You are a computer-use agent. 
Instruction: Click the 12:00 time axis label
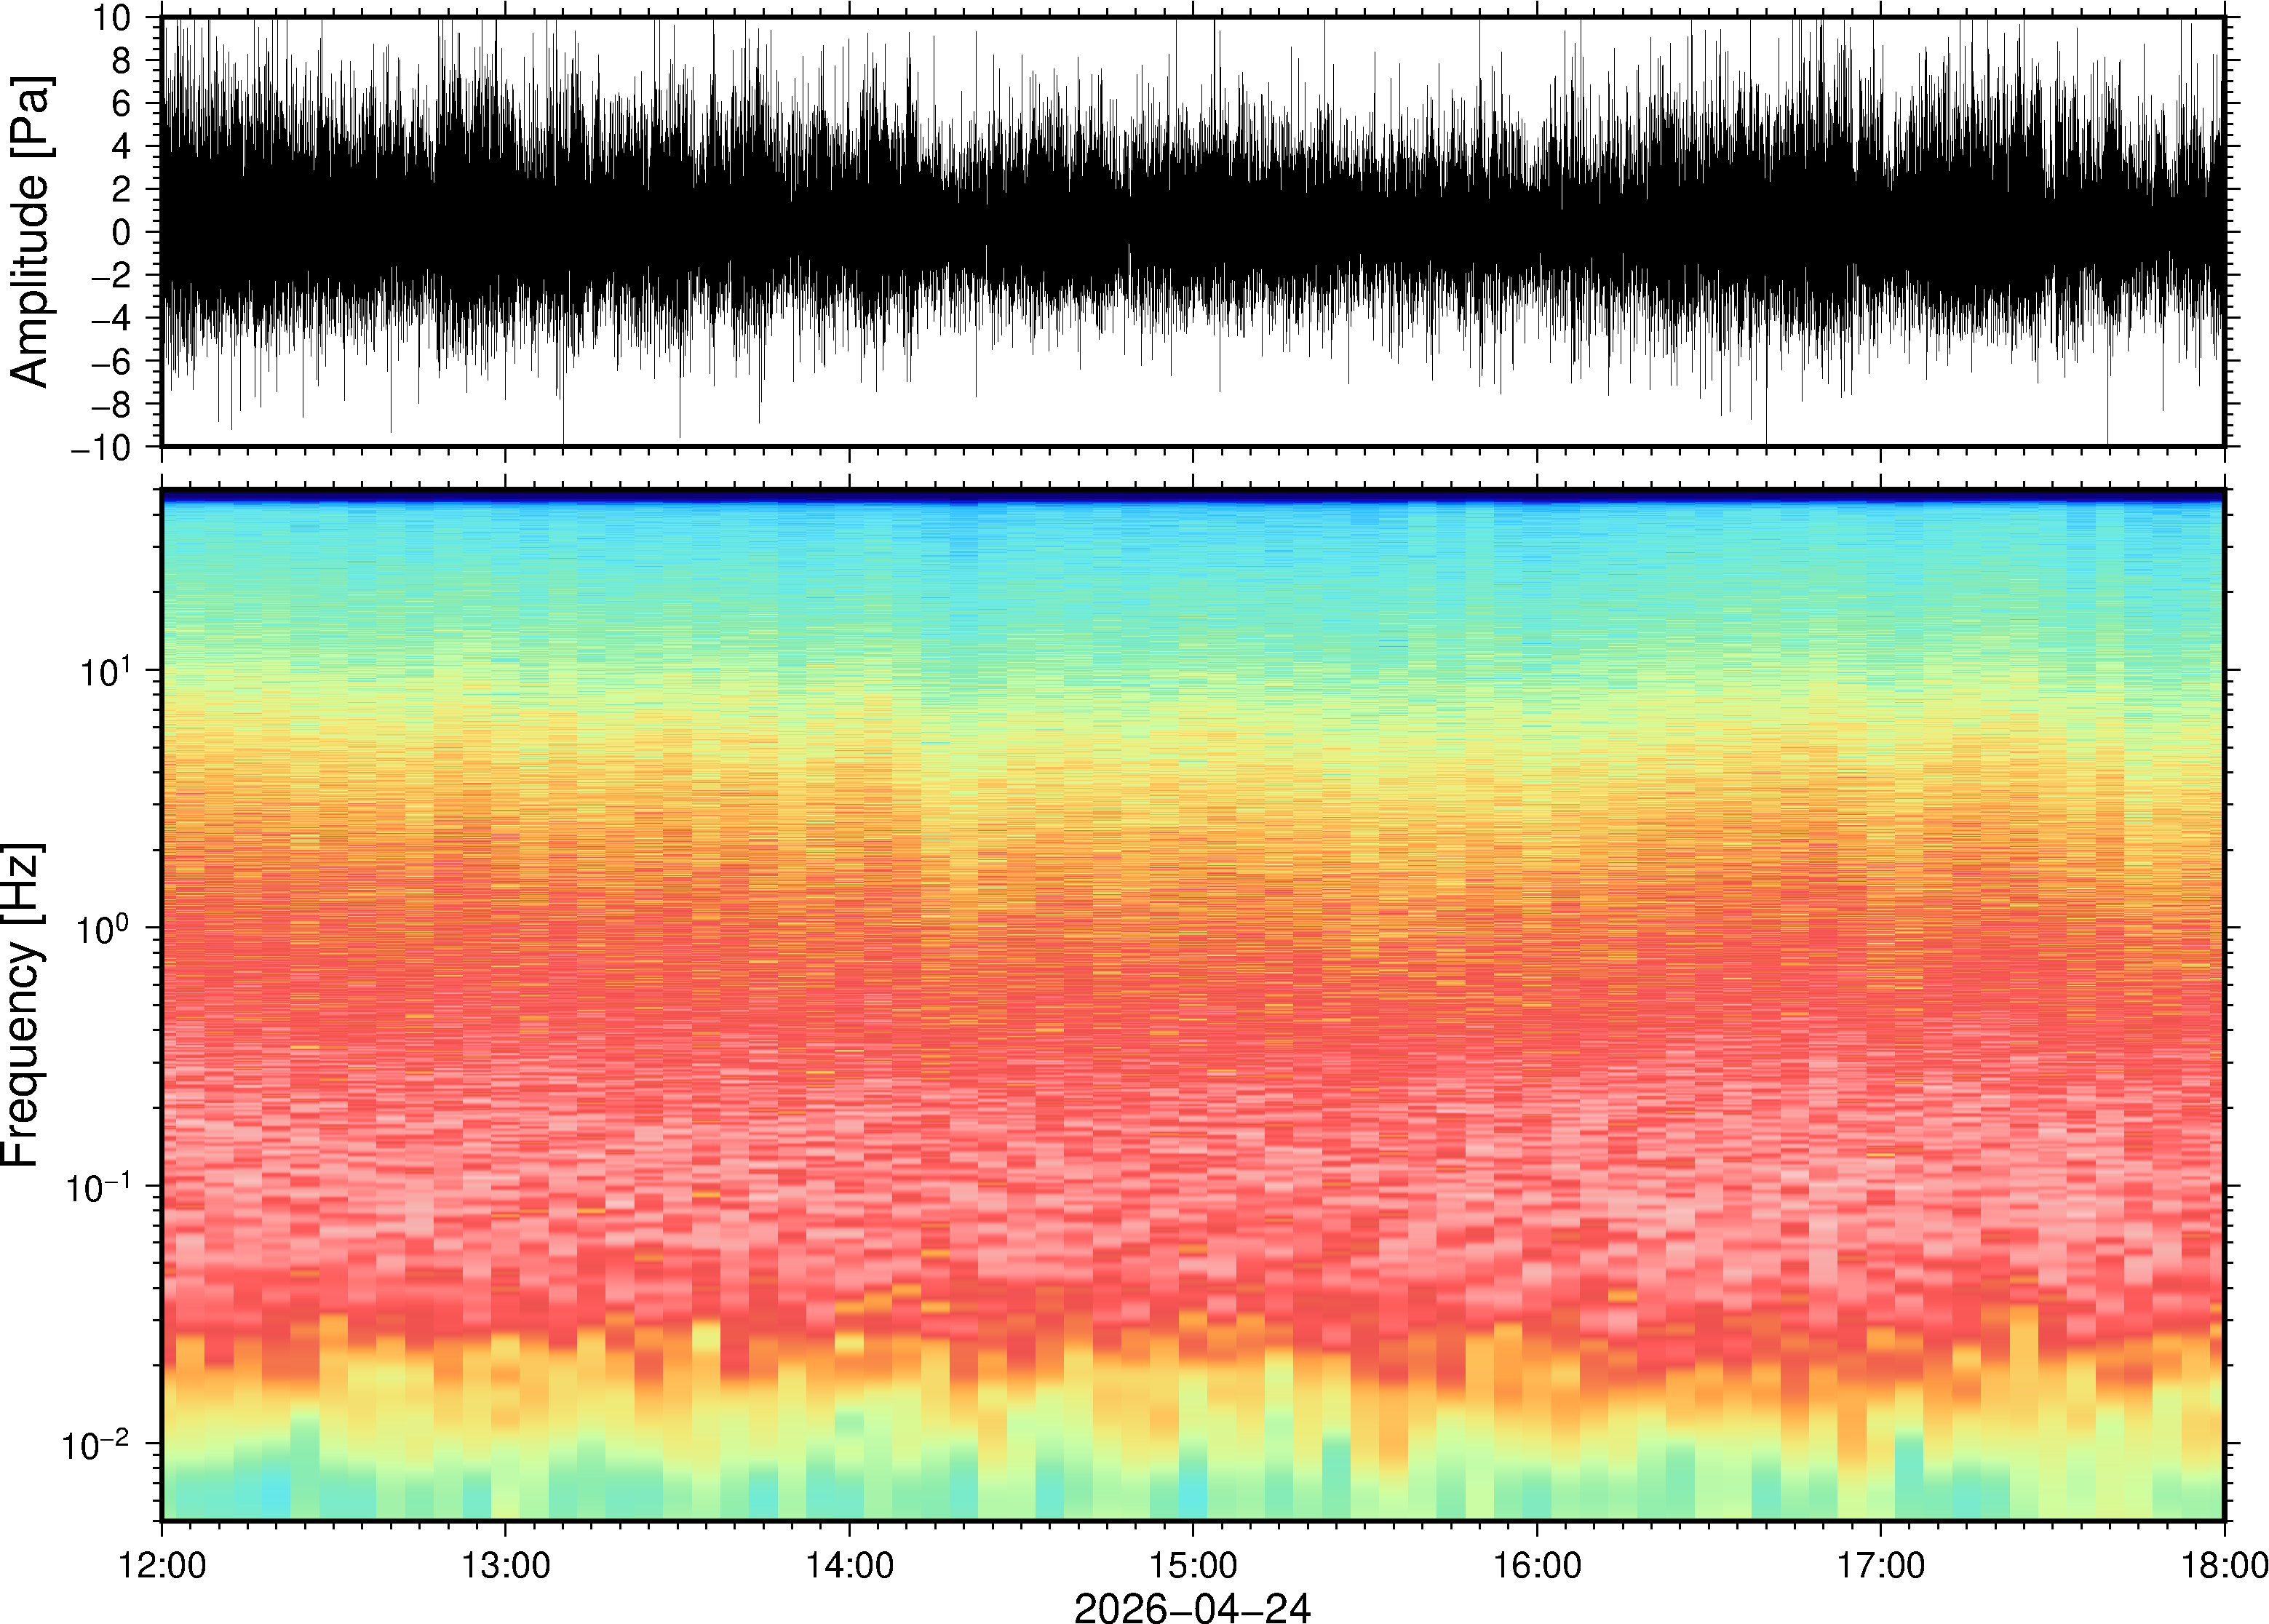tap(162, 1565)
